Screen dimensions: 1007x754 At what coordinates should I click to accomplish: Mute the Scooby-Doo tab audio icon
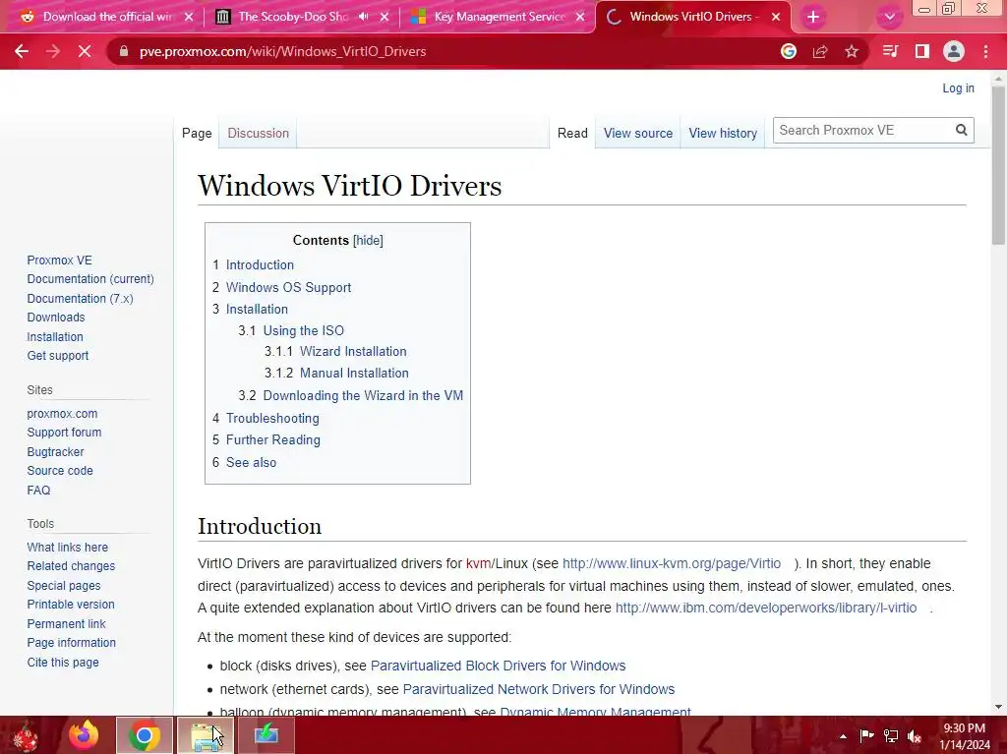tap(364, 17)
